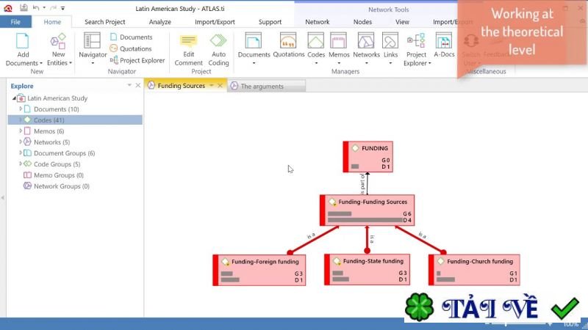Open the Networks manager

click(366, 48)
